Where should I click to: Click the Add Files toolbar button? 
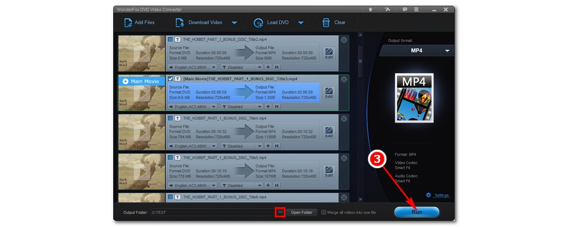[x=139, y=23]
